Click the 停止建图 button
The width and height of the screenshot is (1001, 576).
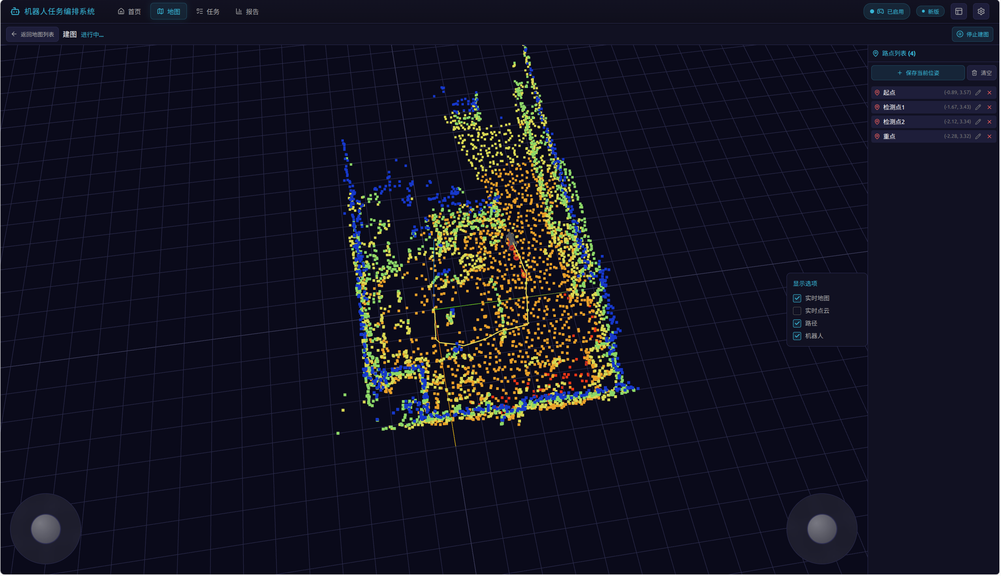click(x=973, y=34)
